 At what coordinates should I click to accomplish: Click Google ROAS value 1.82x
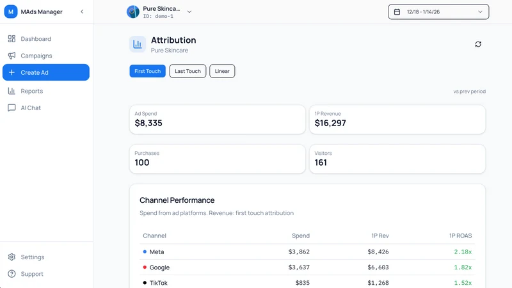click(x=463, y=267)
